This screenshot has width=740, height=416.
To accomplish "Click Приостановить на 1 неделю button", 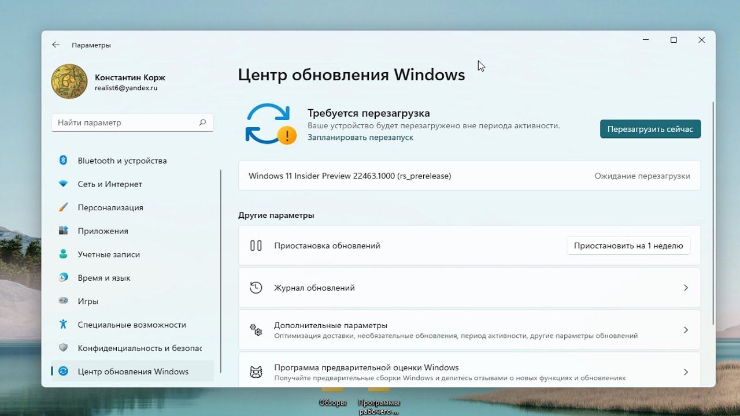I will pyautogui.click(x=628, y=246).
